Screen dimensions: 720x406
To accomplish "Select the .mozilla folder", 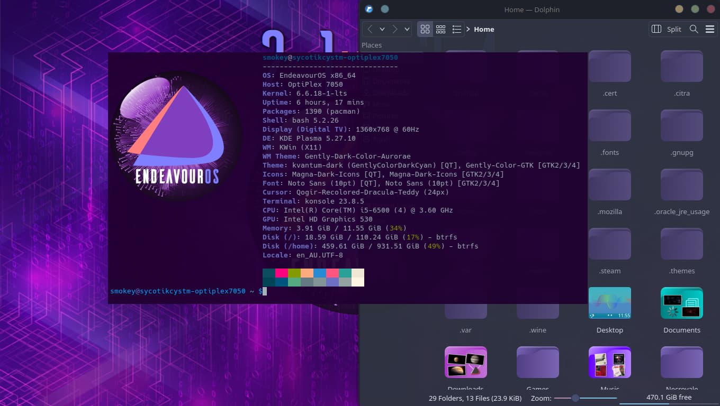I will click(x=610, y=192).
